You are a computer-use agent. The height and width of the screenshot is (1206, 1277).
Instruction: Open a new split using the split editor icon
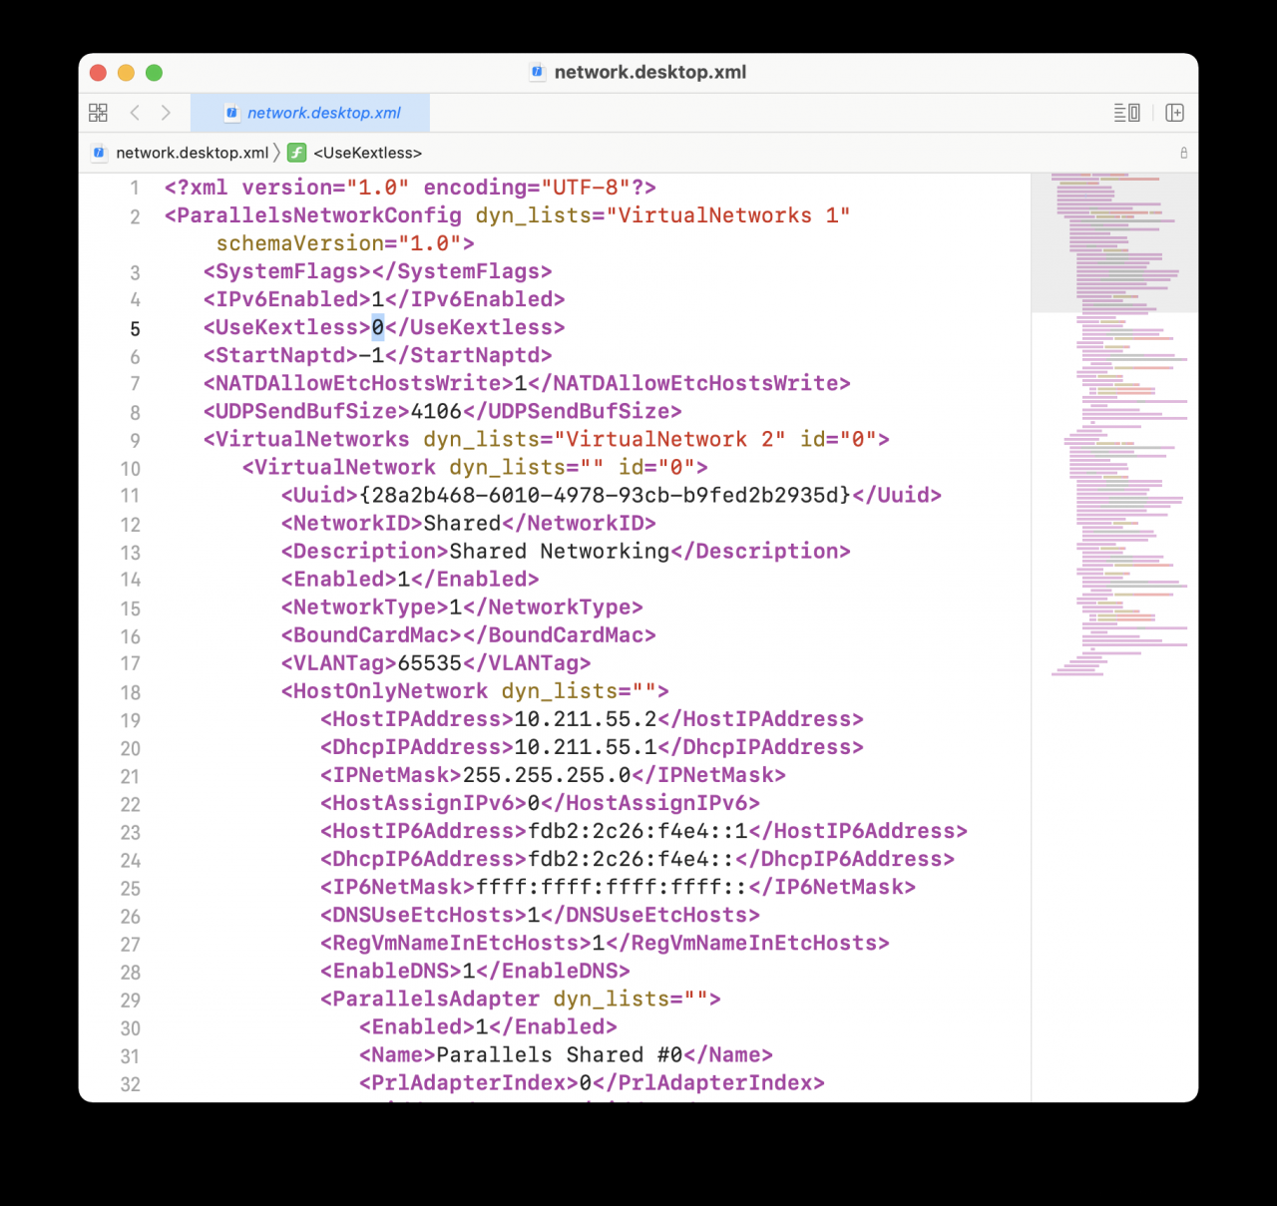(x=1174, y=113)
